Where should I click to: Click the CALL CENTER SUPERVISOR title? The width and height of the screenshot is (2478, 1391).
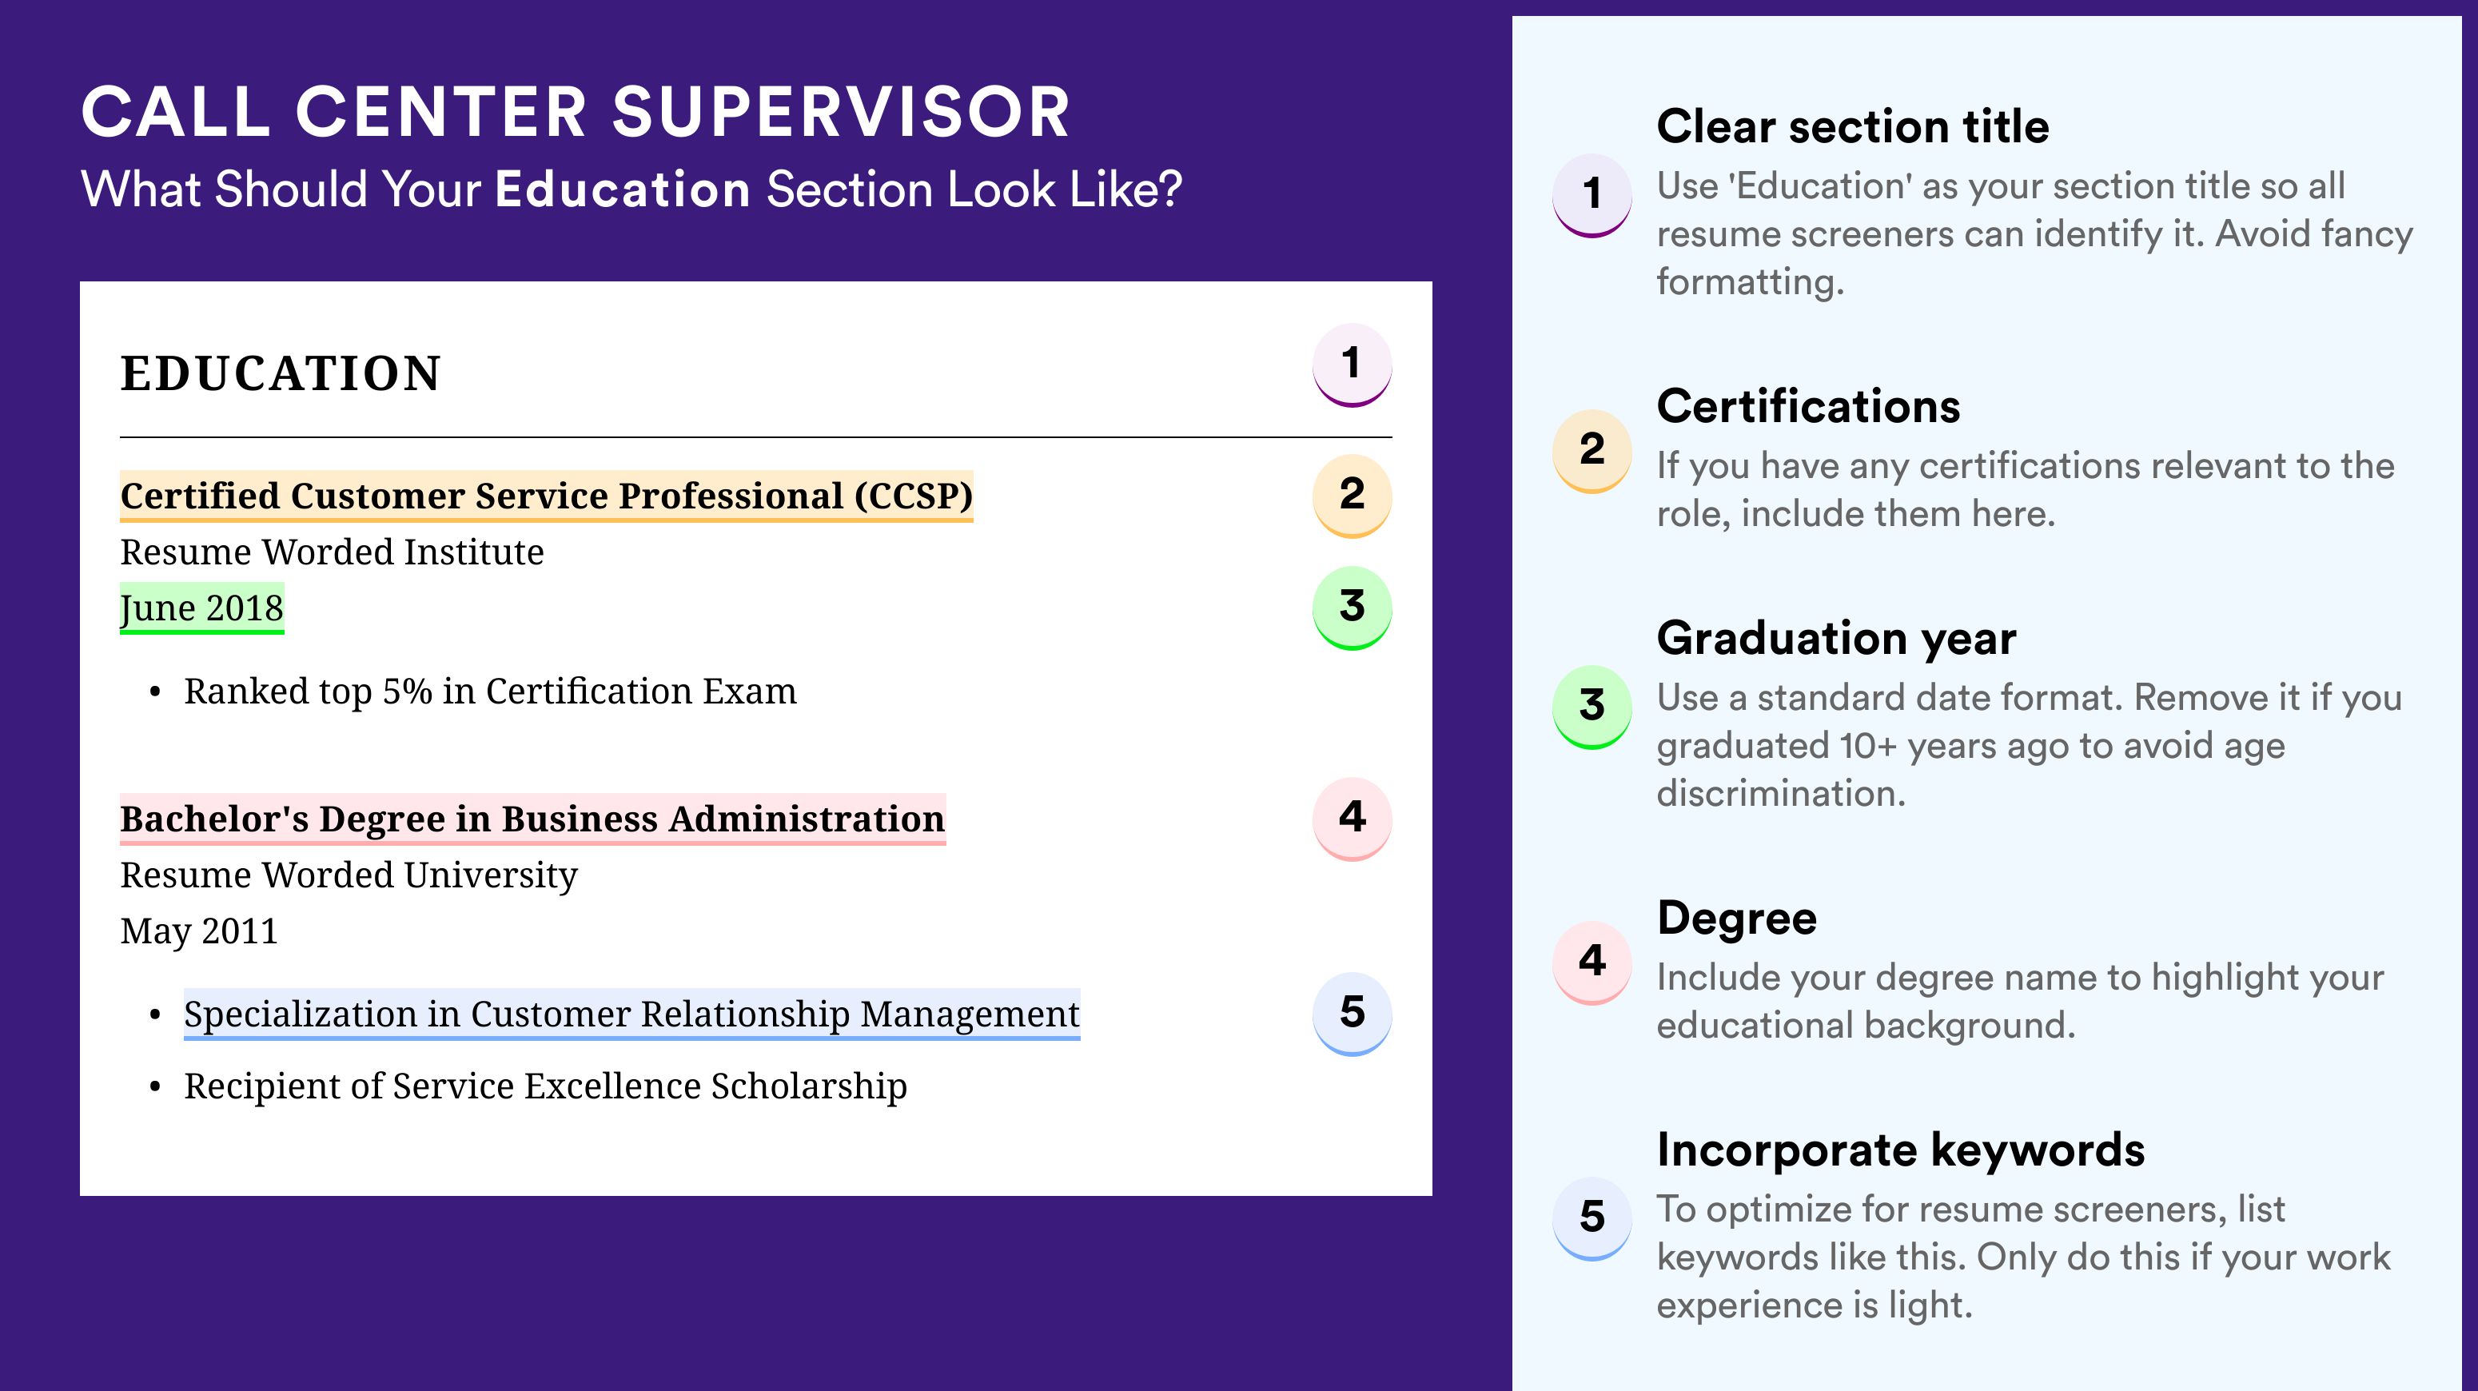[x=576, y=112]
